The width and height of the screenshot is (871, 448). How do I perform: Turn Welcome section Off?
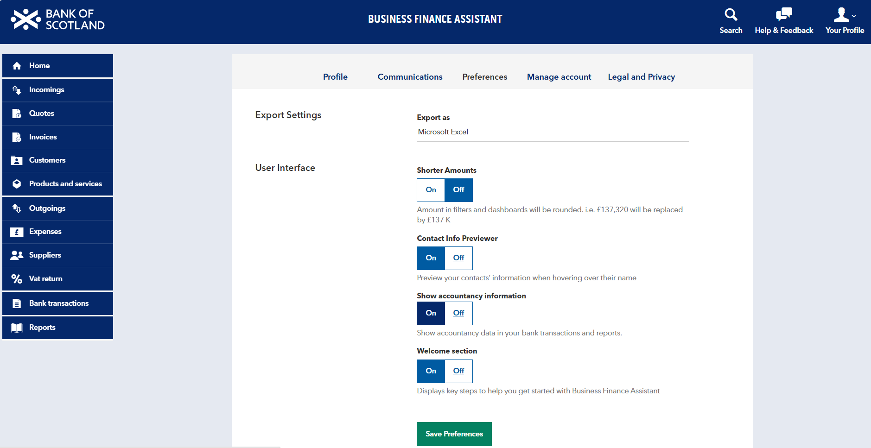pos(459,371)
